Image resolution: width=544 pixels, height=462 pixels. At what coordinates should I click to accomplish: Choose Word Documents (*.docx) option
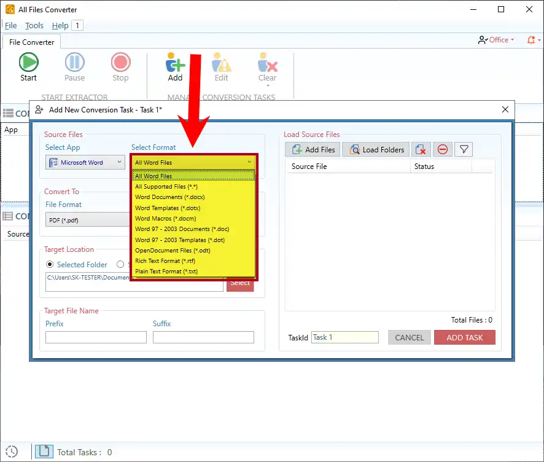click(193, 197)
